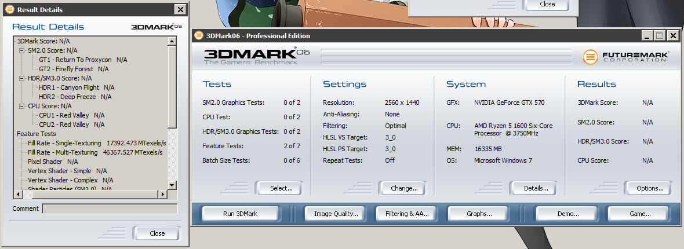Screen dimensions: 684x249
Task: Click the tree horizontal scrollbar right arrow
Action: tap(163, 194)
